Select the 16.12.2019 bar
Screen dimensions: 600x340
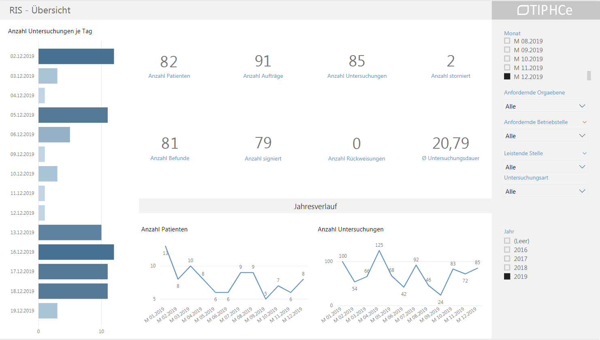(x=76, y=252)
